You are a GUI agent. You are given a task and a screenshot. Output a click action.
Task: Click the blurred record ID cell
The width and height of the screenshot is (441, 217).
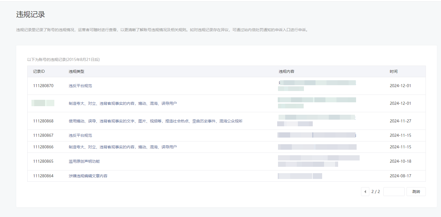[x=43, y=103]
